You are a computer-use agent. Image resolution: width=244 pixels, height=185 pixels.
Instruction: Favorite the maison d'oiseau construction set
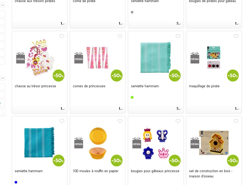pyautogui.click(x=236, y=121)
